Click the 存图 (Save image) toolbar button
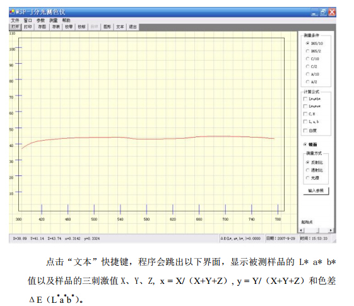 click(x=42, y=27)
